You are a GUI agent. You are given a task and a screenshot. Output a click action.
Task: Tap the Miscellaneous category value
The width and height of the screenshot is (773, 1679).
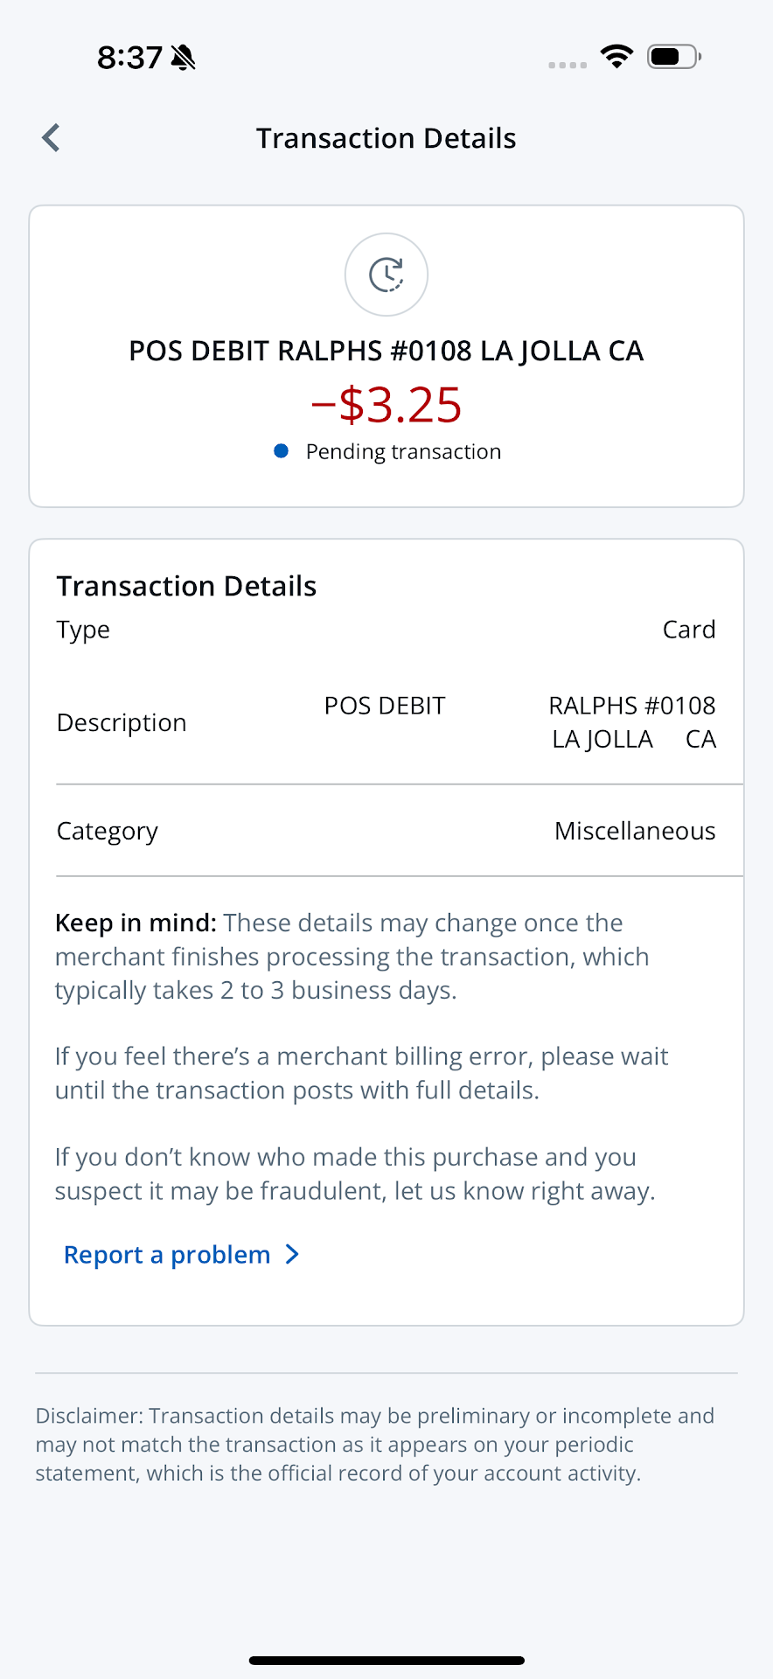click(635, 831)
